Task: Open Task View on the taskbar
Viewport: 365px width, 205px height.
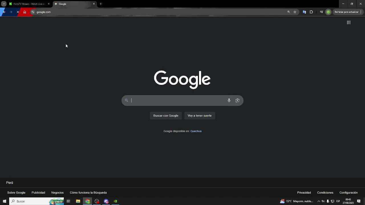Action: coord(68,201)
